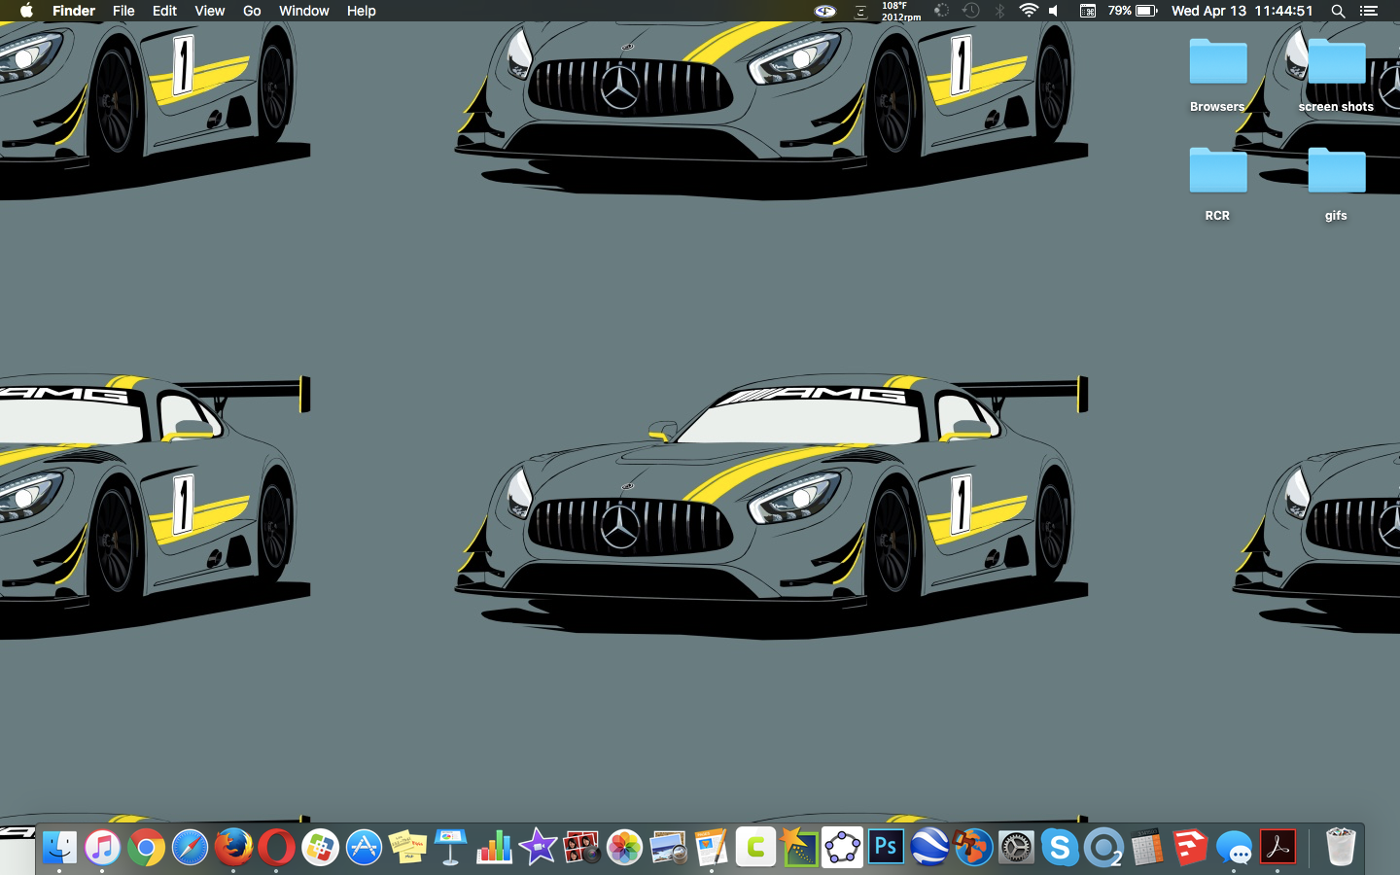Image resolution: width=1400 pixels, height=875 pixels.
Task: Open the keyboard viewer menu bar icon
Action: coord(1088,11)
